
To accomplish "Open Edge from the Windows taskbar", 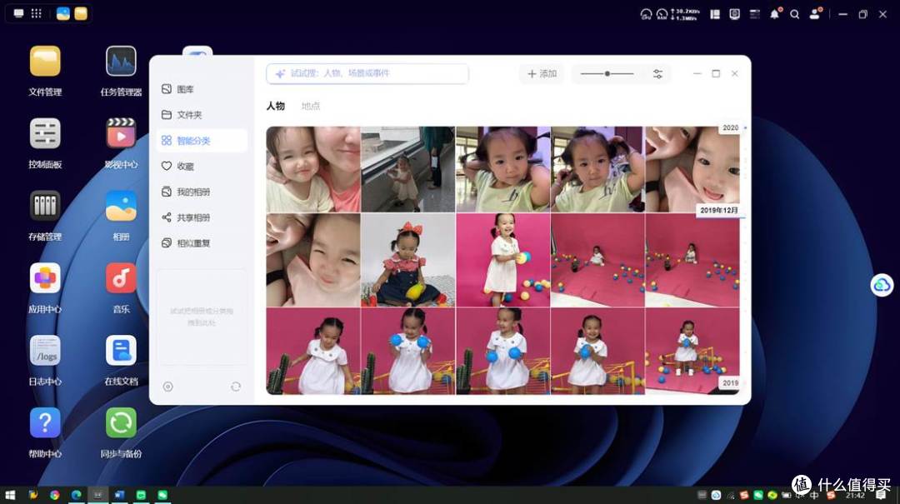I will (x=77, y=495).
